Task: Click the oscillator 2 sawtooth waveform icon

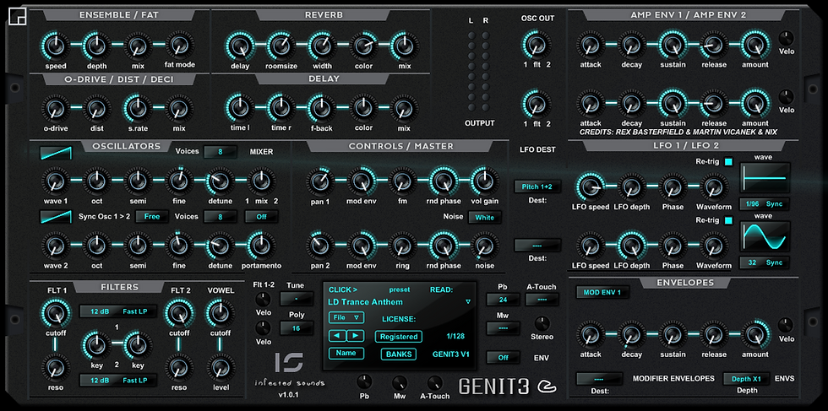Action: (x=56, y=216)
